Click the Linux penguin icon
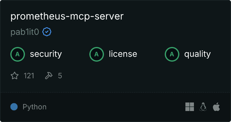Screen dimensions: 231x122 click(x=203, y=107)
